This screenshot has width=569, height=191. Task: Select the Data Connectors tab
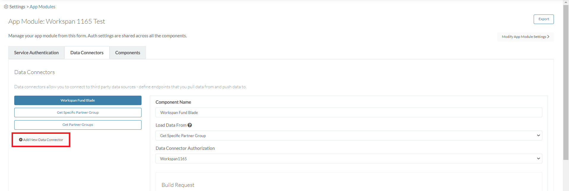(x=87, y=53)
